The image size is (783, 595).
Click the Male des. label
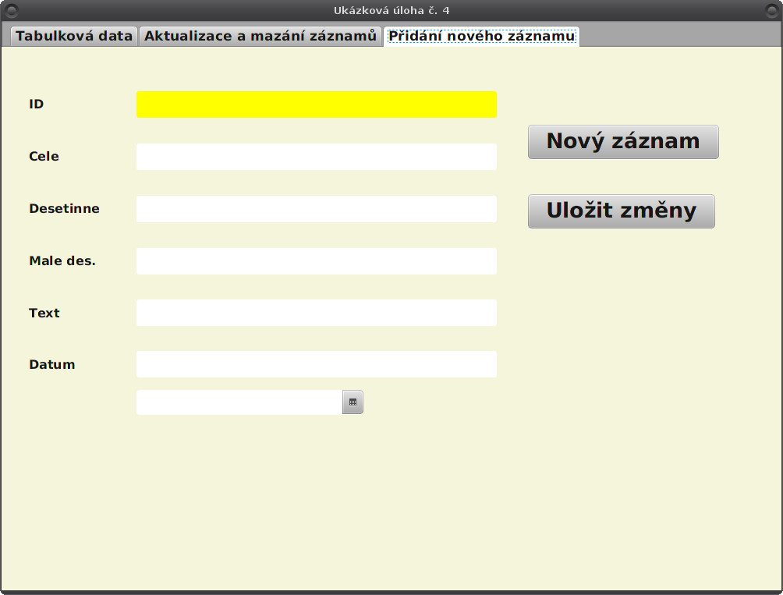[x=62, y=260]
